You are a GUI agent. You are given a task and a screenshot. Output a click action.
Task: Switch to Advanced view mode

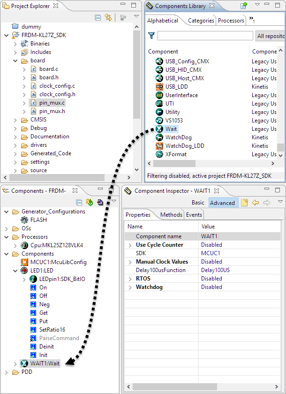[222, 203]
